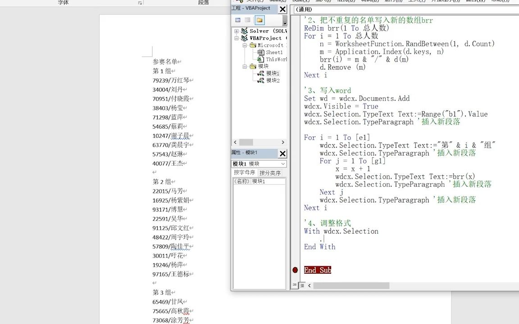This screenshot has height=324, width=519.
Task: Collapse the 模块 folder in the tree
Action: pyautogui.click(x=245, y=67)
